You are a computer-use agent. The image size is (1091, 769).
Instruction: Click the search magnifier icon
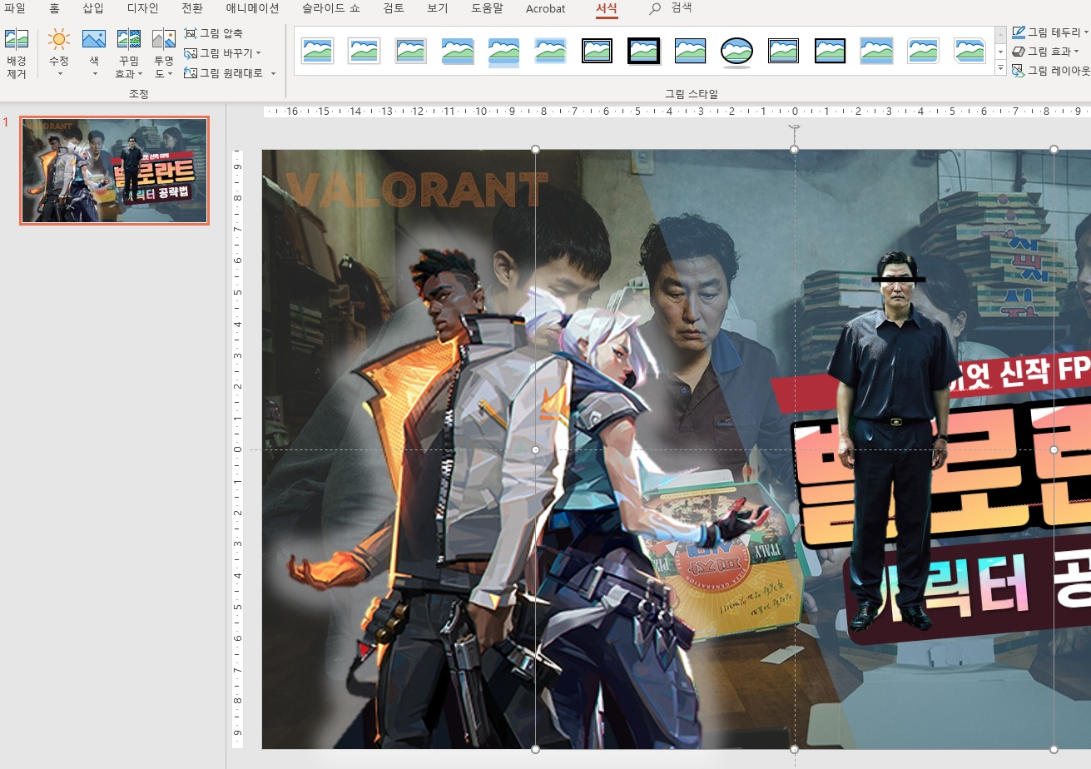[x=656, y=8]
